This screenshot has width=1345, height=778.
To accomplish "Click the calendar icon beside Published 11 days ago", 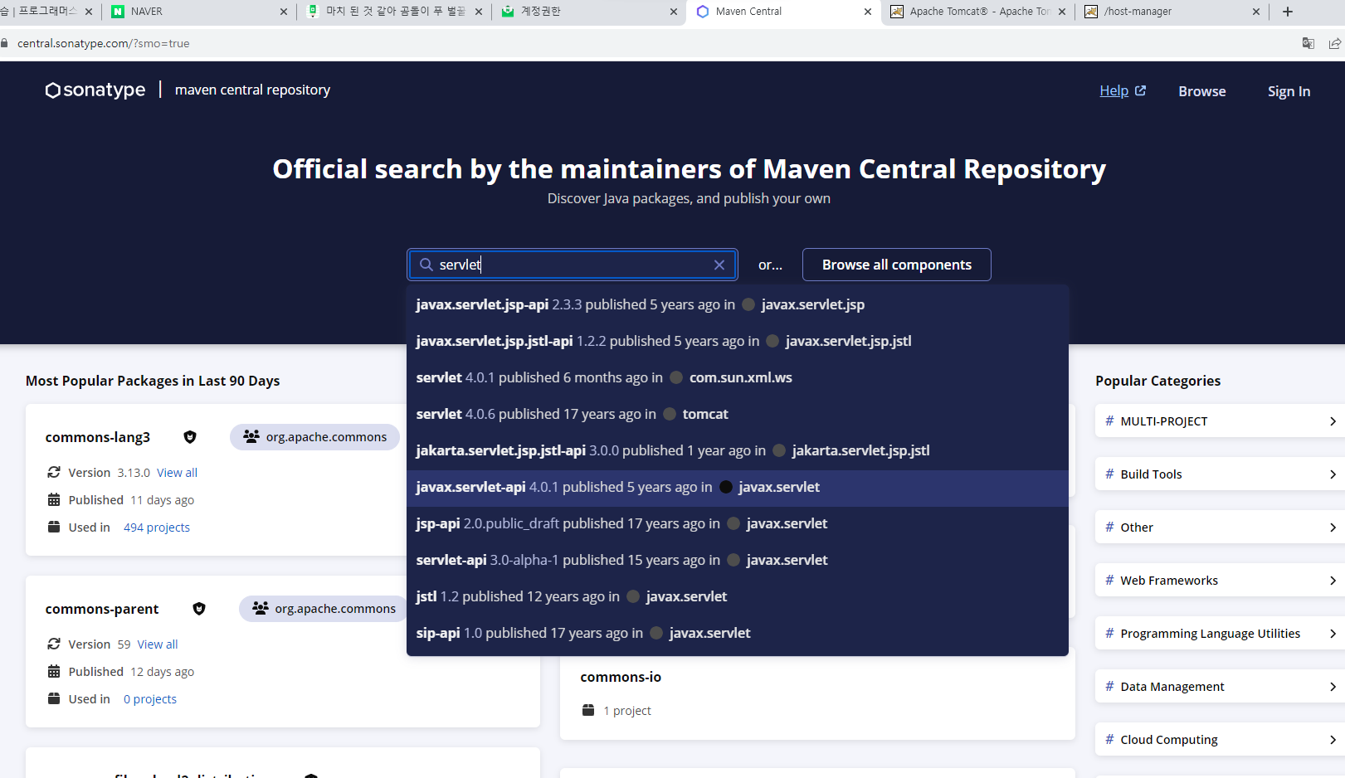I will pos(54,499).
